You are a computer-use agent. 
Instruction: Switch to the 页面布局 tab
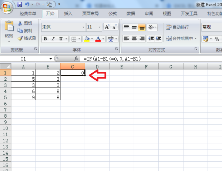pos(91,14)
